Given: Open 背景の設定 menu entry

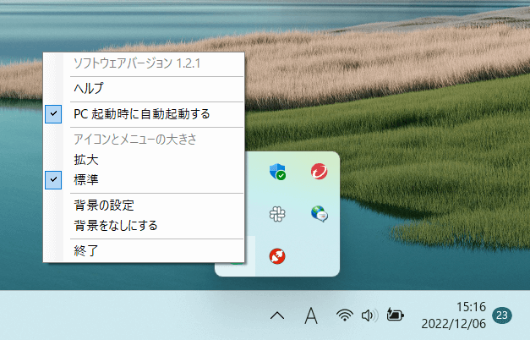Looking at the screenshot, I should 144,206.
